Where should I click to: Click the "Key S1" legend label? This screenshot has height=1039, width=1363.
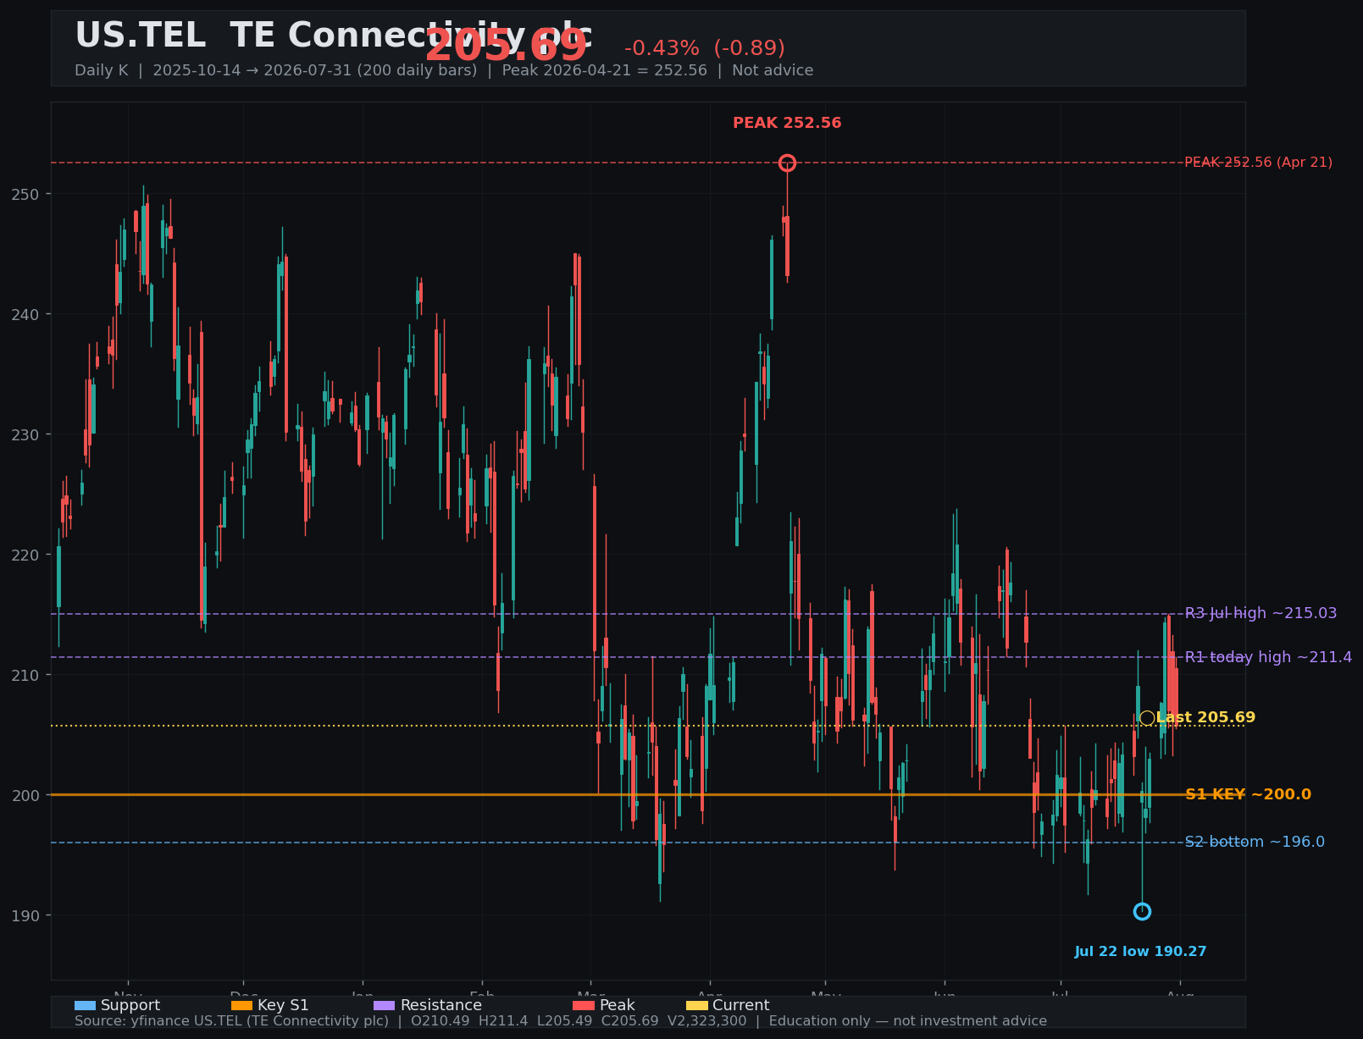(x=283, y=1005)
